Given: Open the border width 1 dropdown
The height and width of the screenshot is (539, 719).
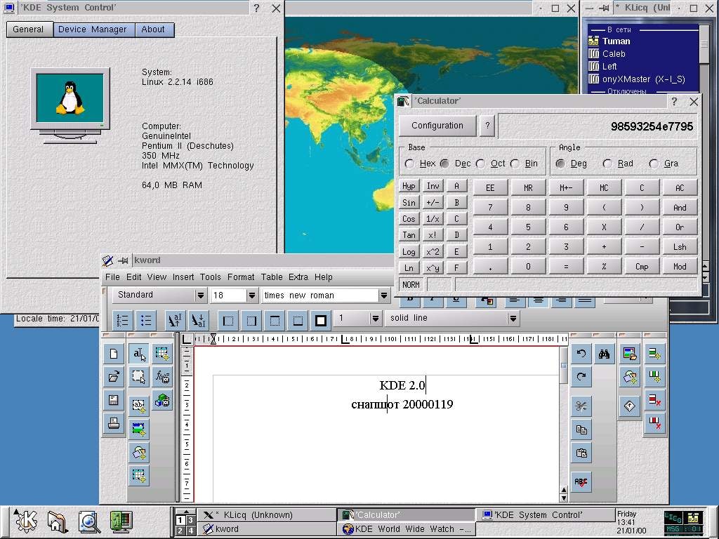Looking at the screenshot, I should pos(375,318).
